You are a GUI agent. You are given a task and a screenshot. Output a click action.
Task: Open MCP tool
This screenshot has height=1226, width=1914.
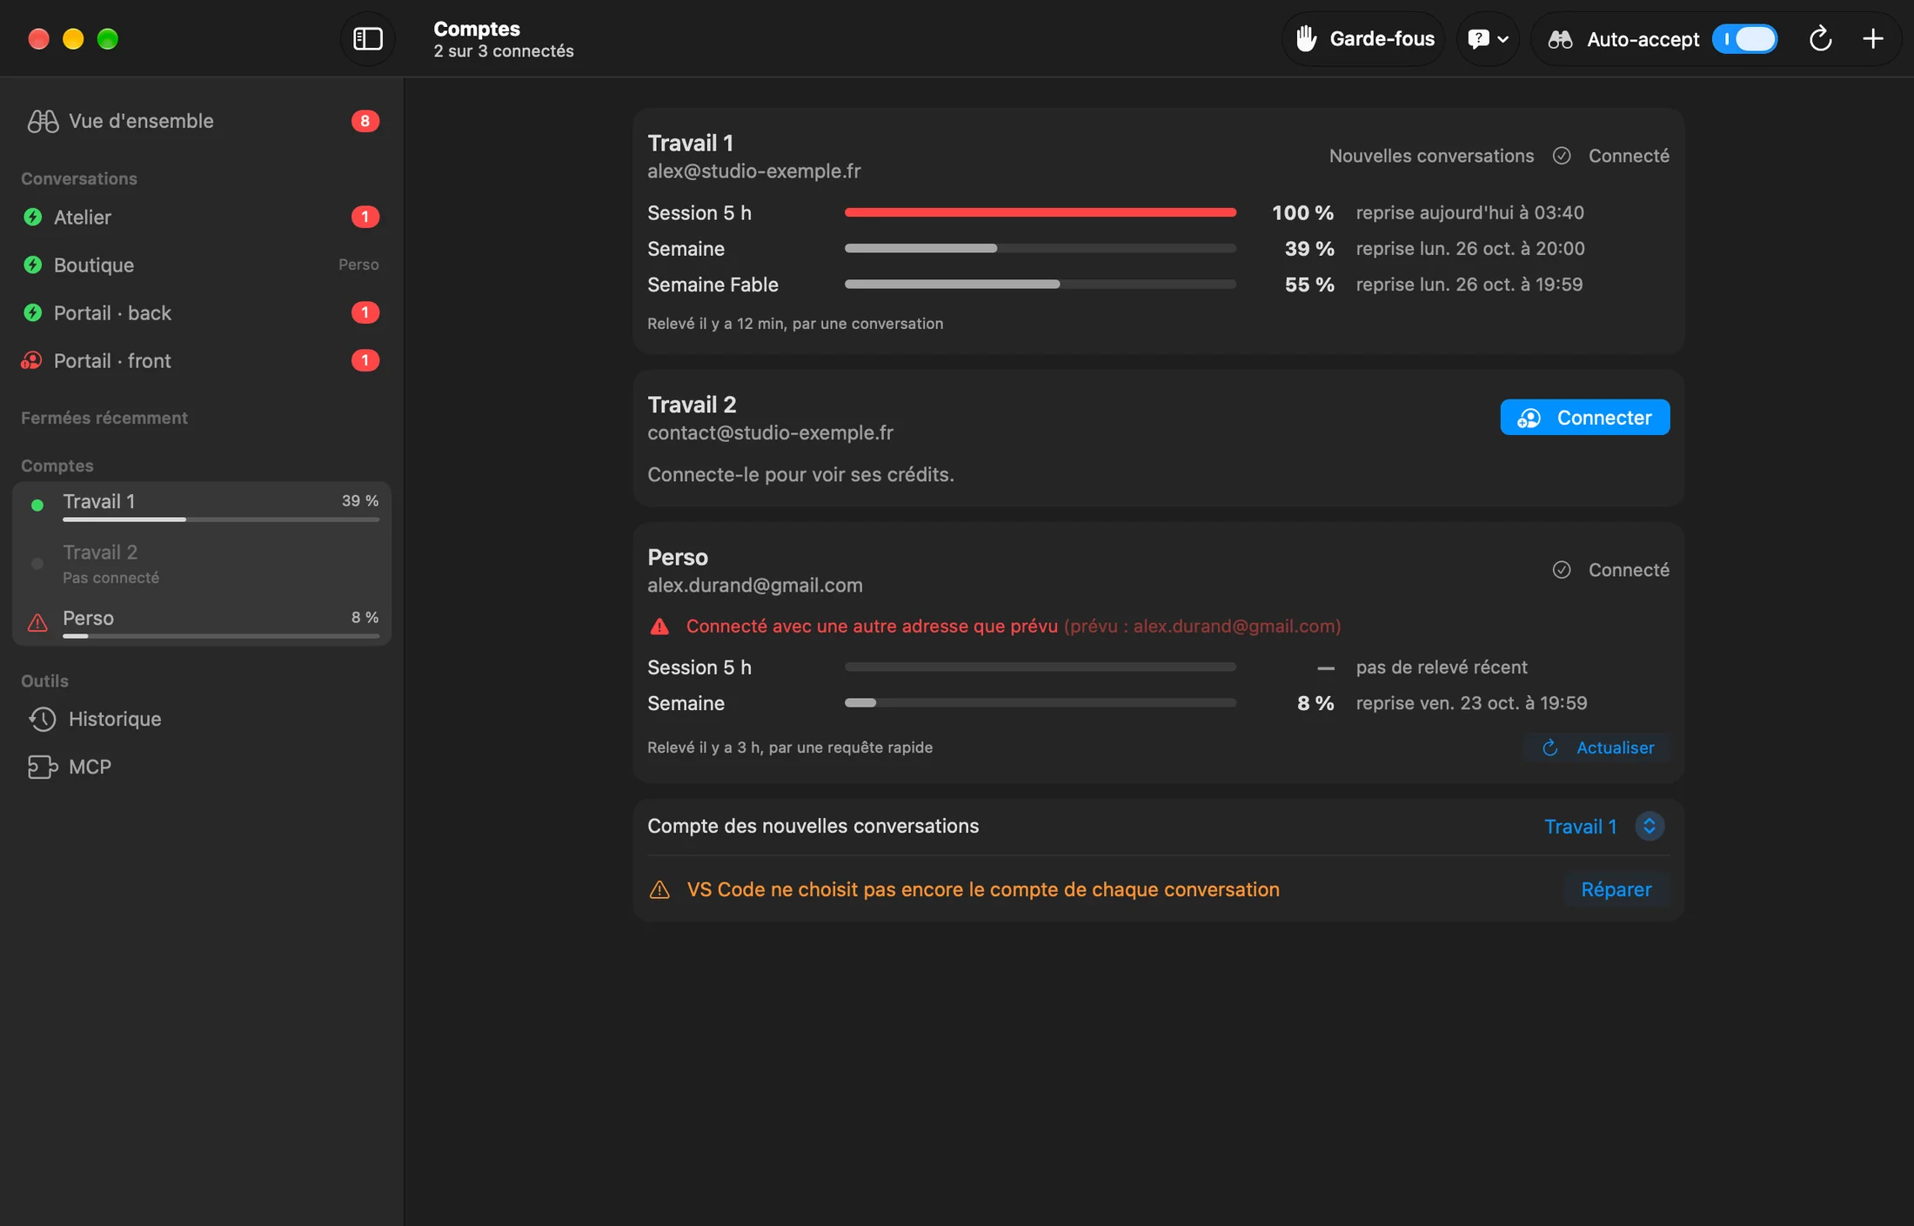202,767
